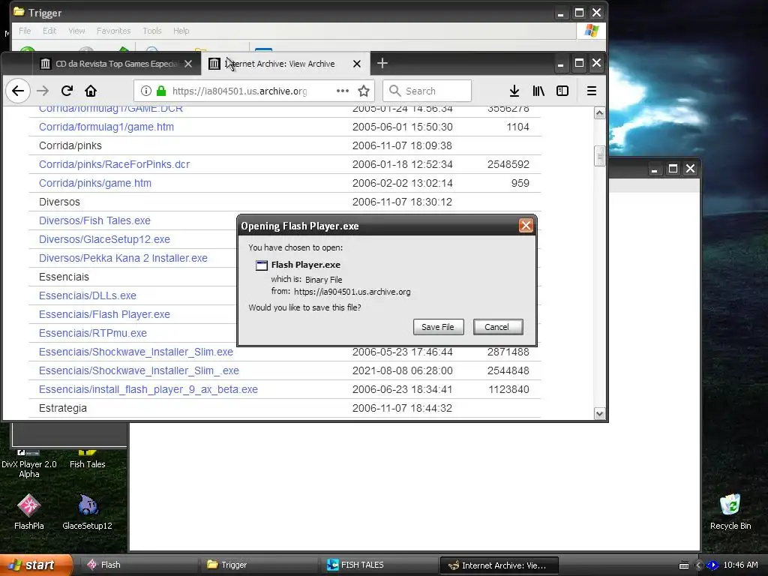Viewport: 768px width, 576px height.
Task: Switch to FISH TALES taskbar item
Action: click(378, 565)
